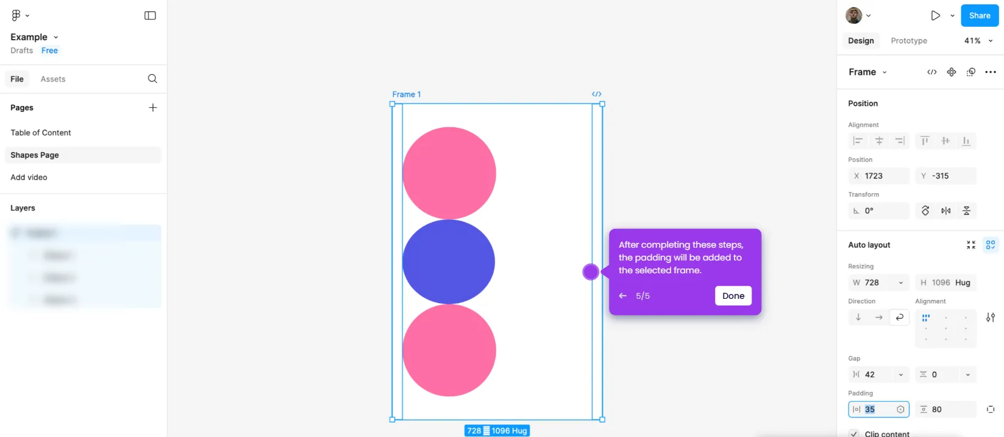The height and width of the screenshot is (437, 1004).
Task: Align bottom icon in Alignment row
Action: (966, 141)
